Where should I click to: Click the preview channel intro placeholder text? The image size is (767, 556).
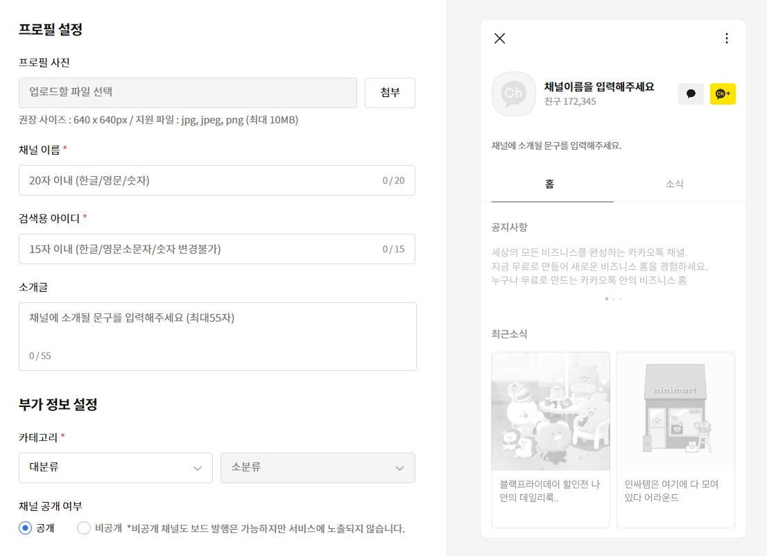point(556,146)
